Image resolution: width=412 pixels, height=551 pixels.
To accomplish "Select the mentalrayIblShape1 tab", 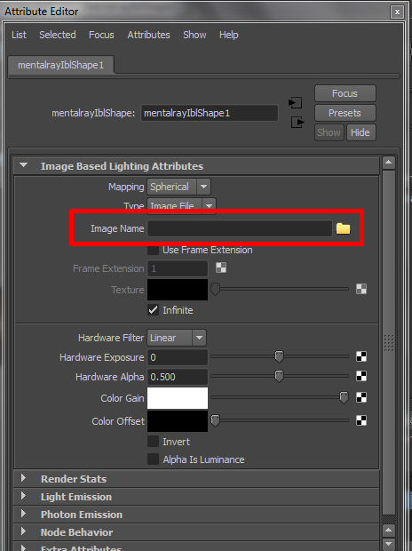I will click(60, 65).
